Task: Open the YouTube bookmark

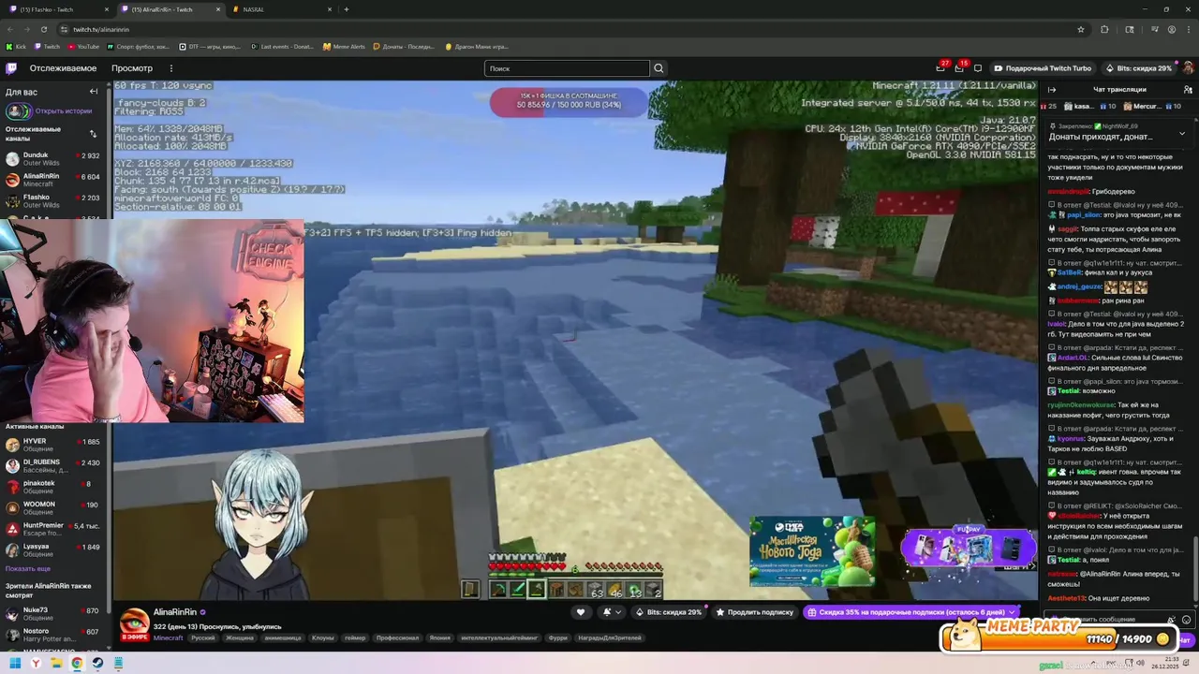Action: pos(82,46)
